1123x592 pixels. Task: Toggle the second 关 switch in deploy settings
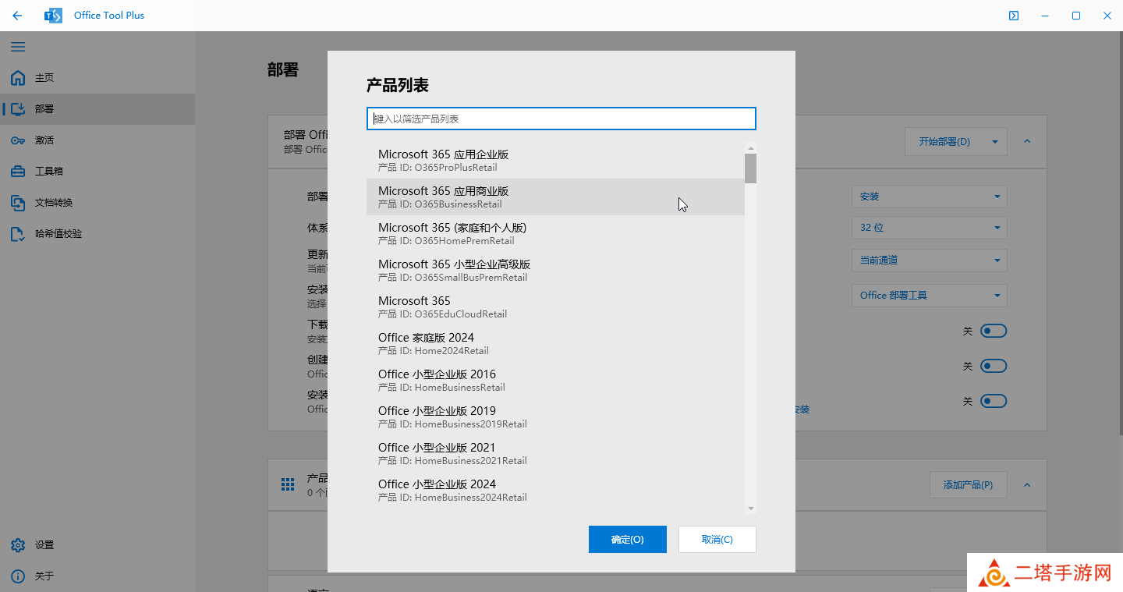click(x=994, y=366)
